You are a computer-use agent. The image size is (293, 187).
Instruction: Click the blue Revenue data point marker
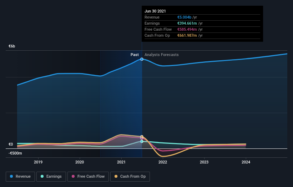pos(142,59)
